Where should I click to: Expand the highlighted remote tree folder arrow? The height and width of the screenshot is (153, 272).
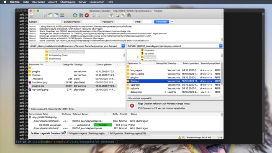(138, 57)
